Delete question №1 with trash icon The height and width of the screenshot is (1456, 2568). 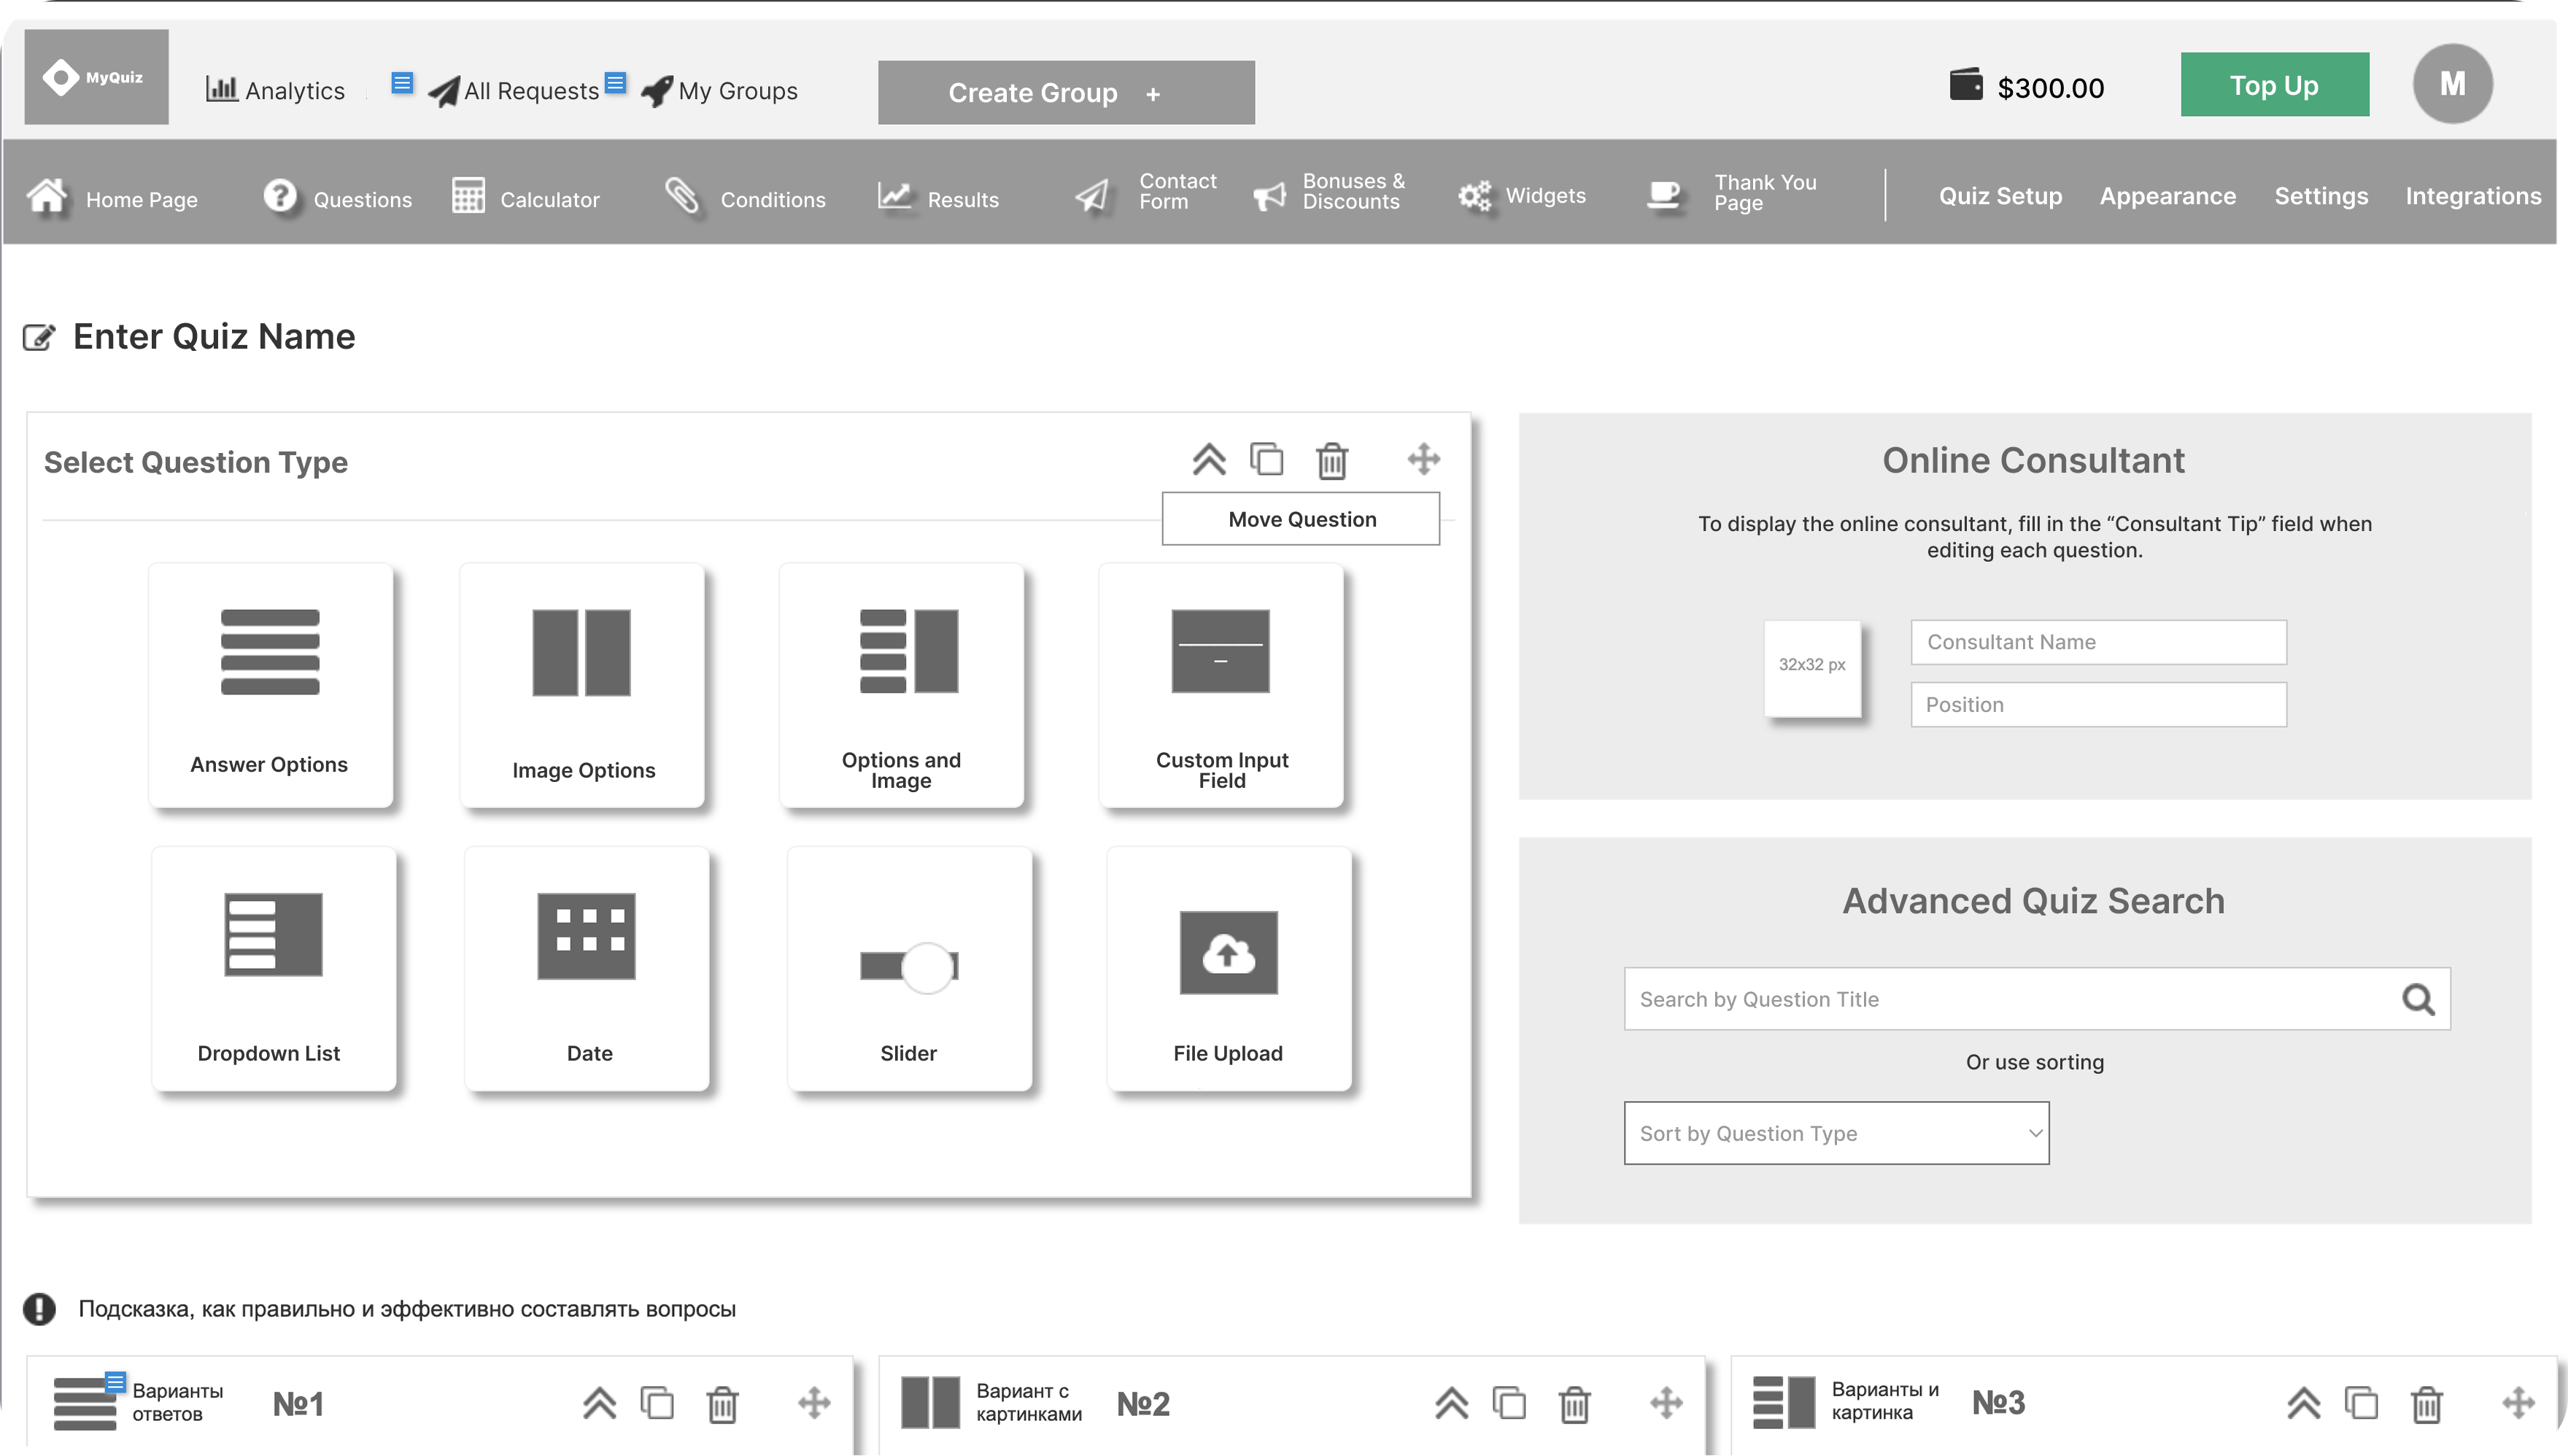[722, 1405]
